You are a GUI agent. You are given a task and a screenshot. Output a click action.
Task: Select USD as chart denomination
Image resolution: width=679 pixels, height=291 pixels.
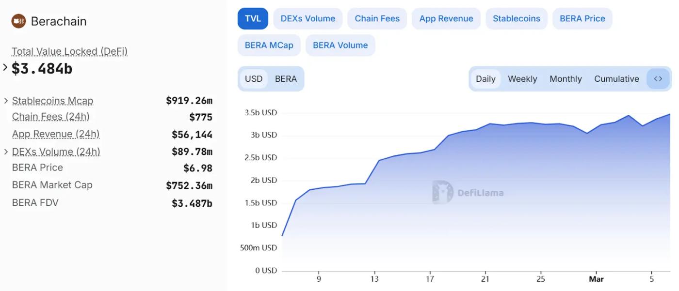click(x=254, y=79)
